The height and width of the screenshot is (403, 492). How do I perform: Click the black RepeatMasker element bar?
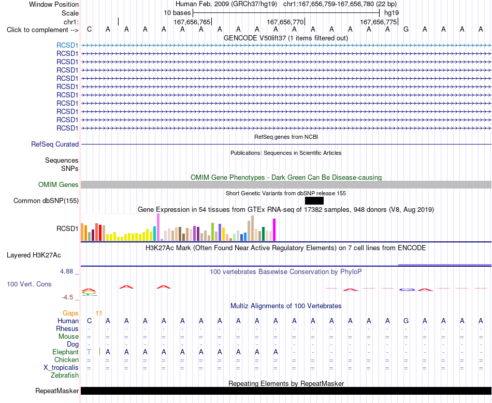(286, 391)
